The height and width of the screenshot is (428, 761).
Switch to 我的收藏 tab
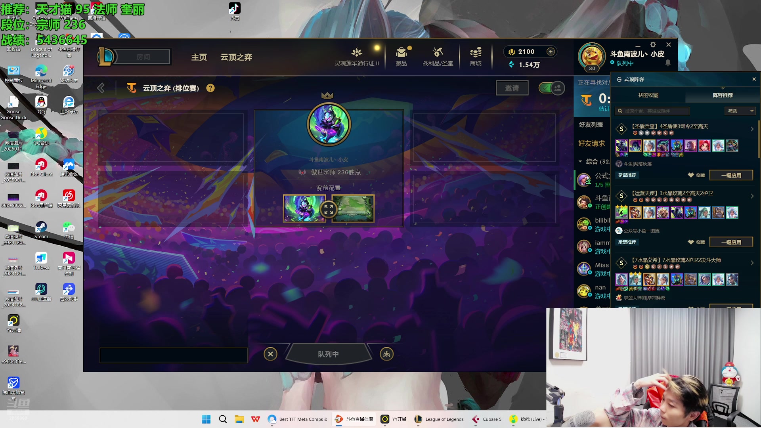pos(648,95)
